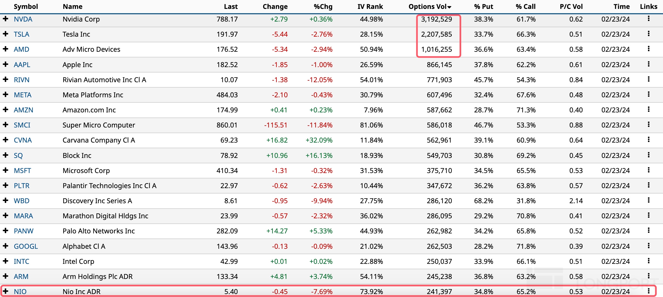Open the TSLA symbol link
The image size is (663, 297).
click(21, 34)
